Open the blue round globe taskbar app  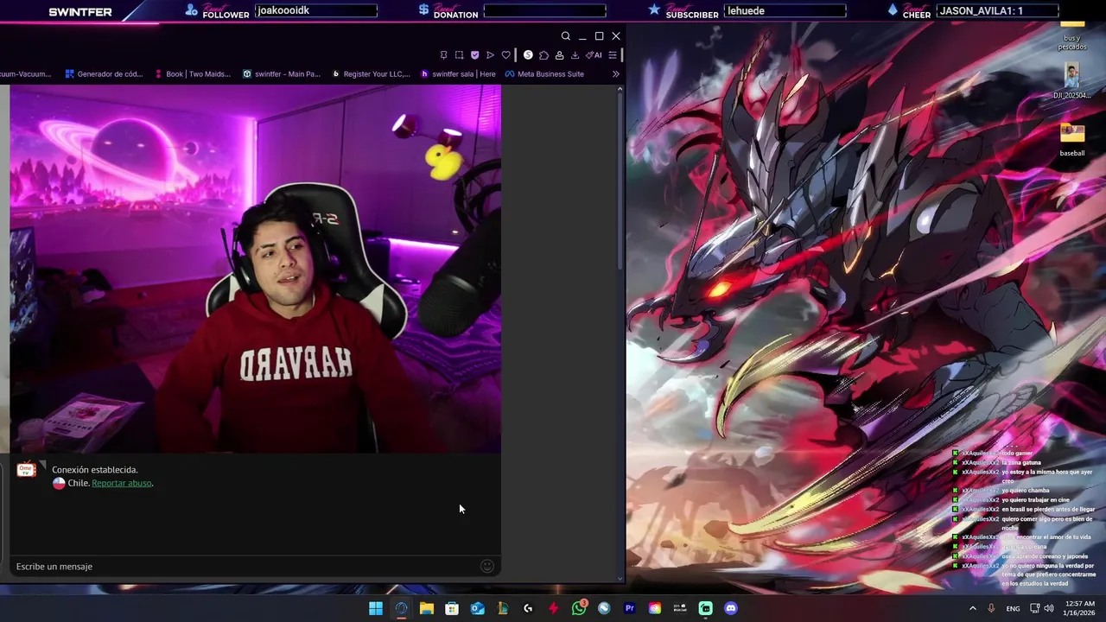pos(604,608)
